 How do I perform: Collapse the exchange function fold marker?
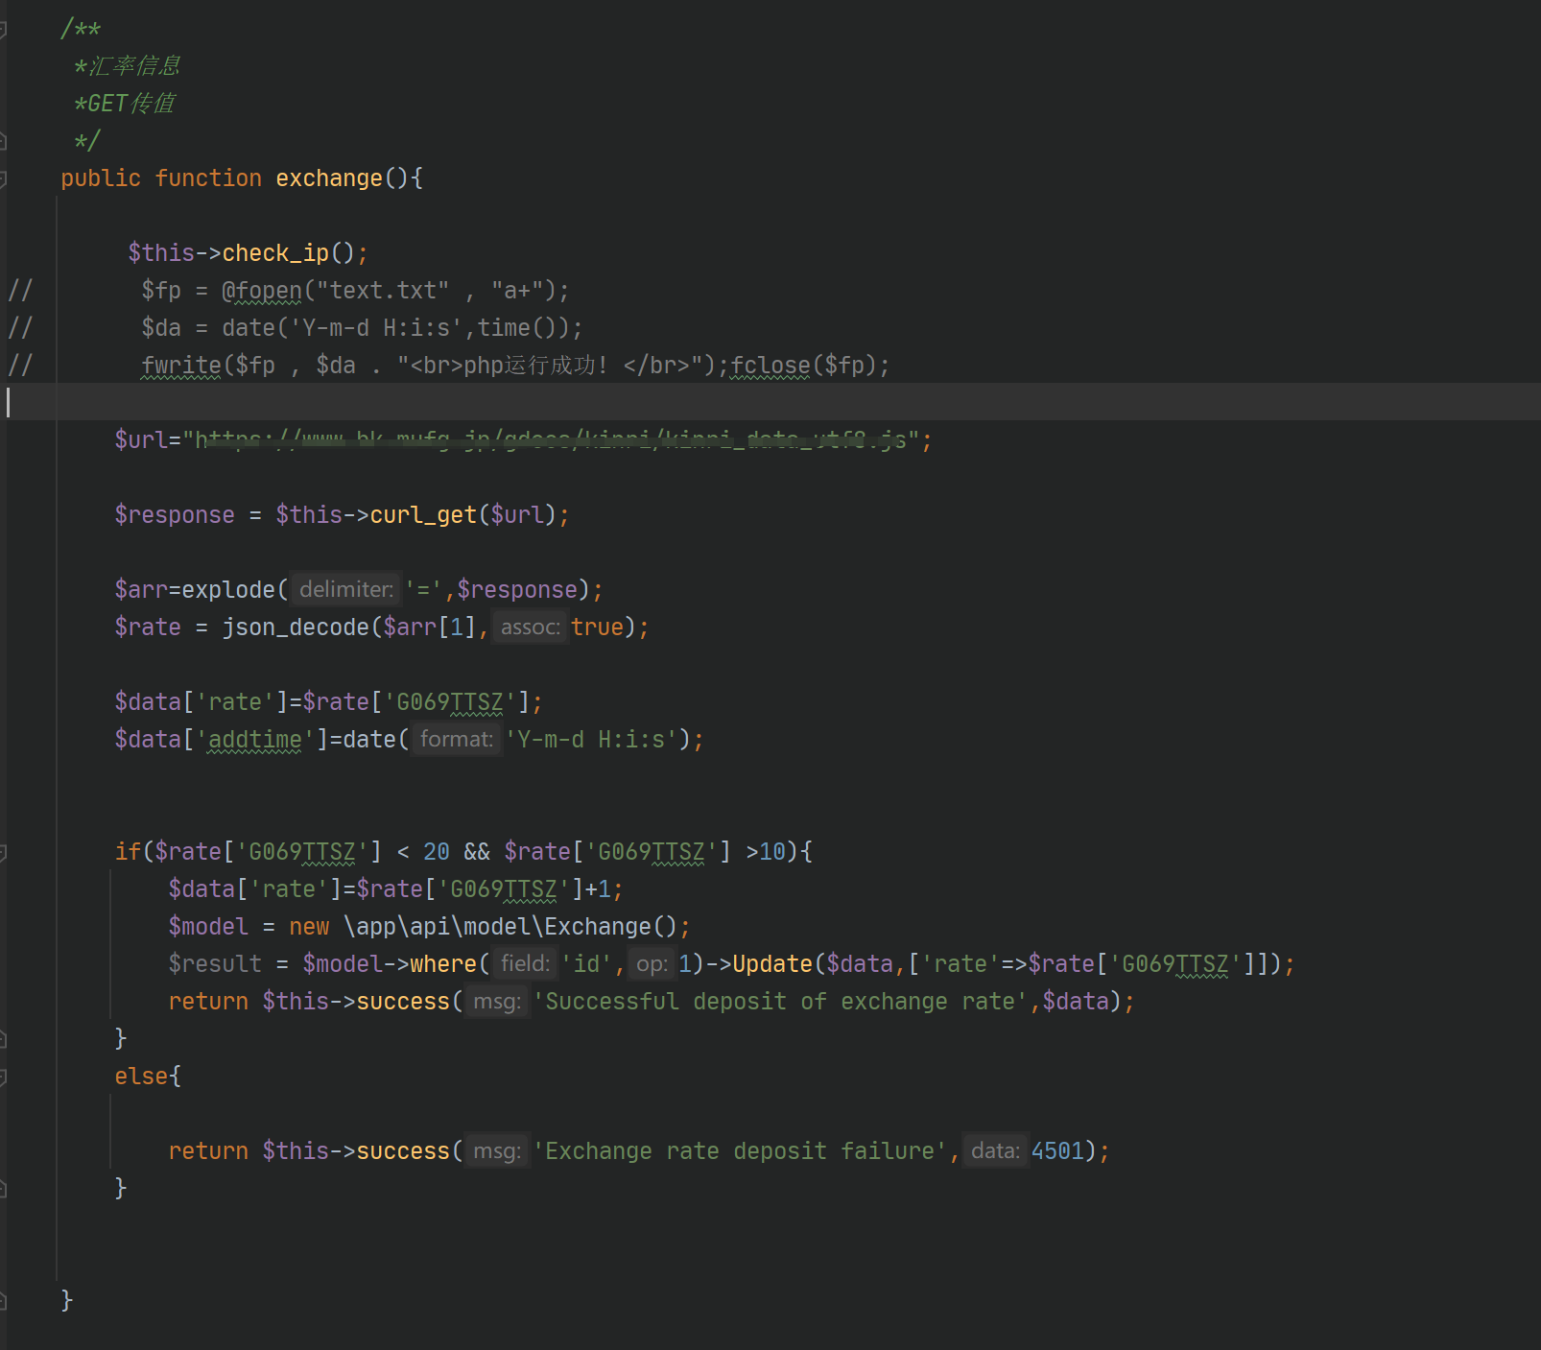3,178
